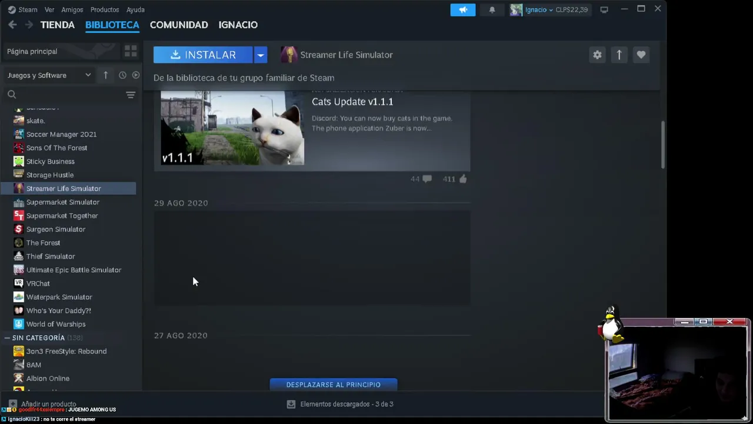Open the Cats Update v1.1.1 news title
The height and width of the screenshot is (424, 753).
click(x=352, y=102)
